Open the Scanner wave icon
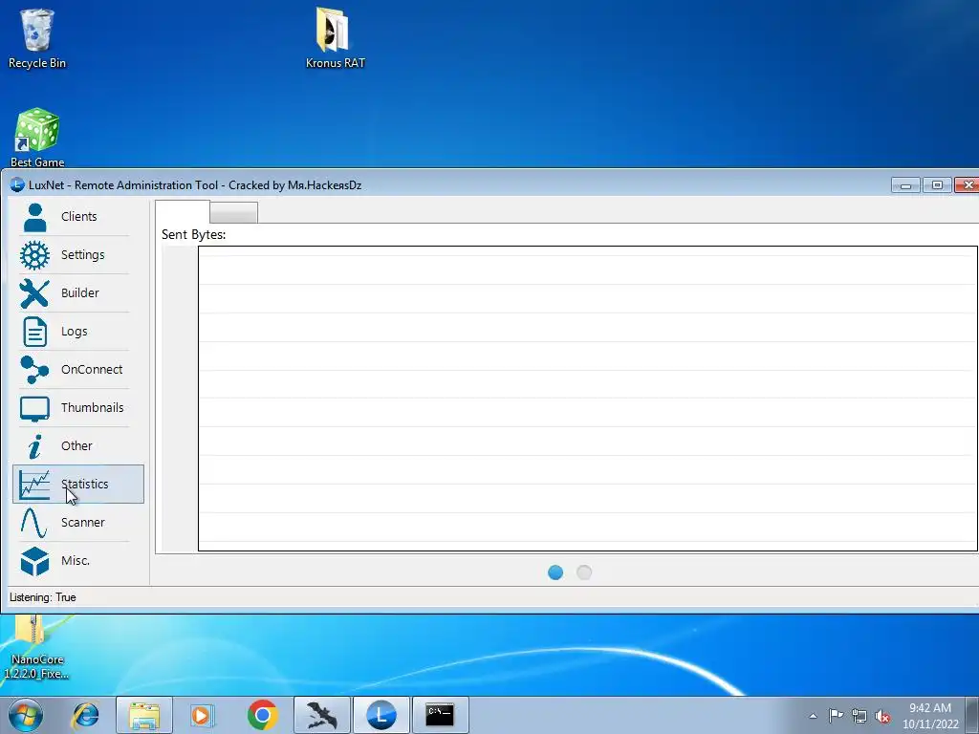The height and width of the screenshot is (734, 979). tap(33, 523)
